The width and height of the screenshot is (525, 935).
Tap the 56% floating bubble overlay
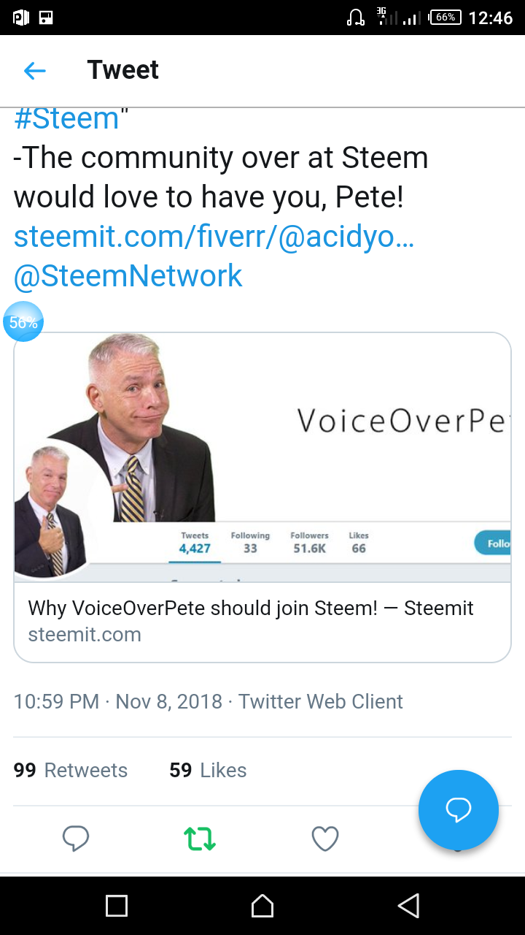[x=23, y=321]
